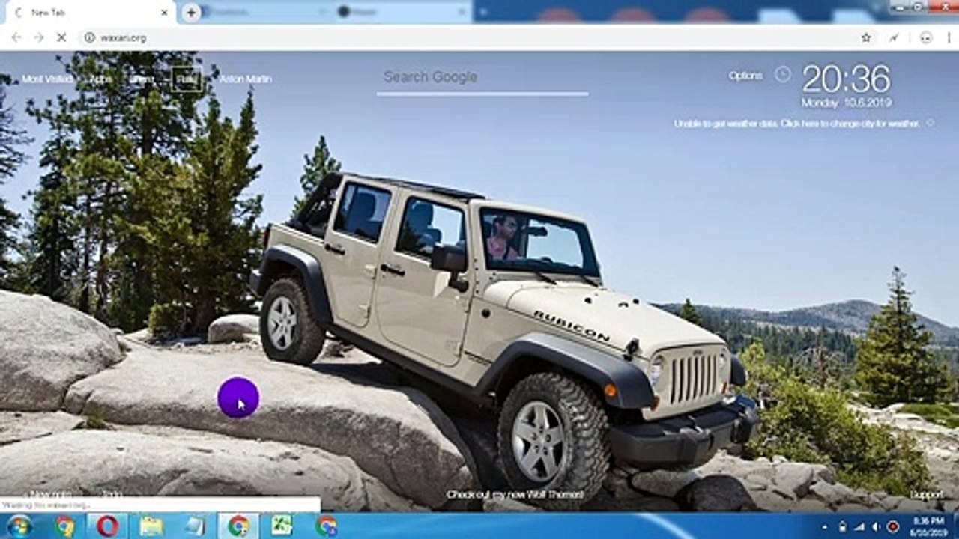Open the Windows Start menu
The height and width of the screenshot is (539, 959).
[x=19, y=526]
